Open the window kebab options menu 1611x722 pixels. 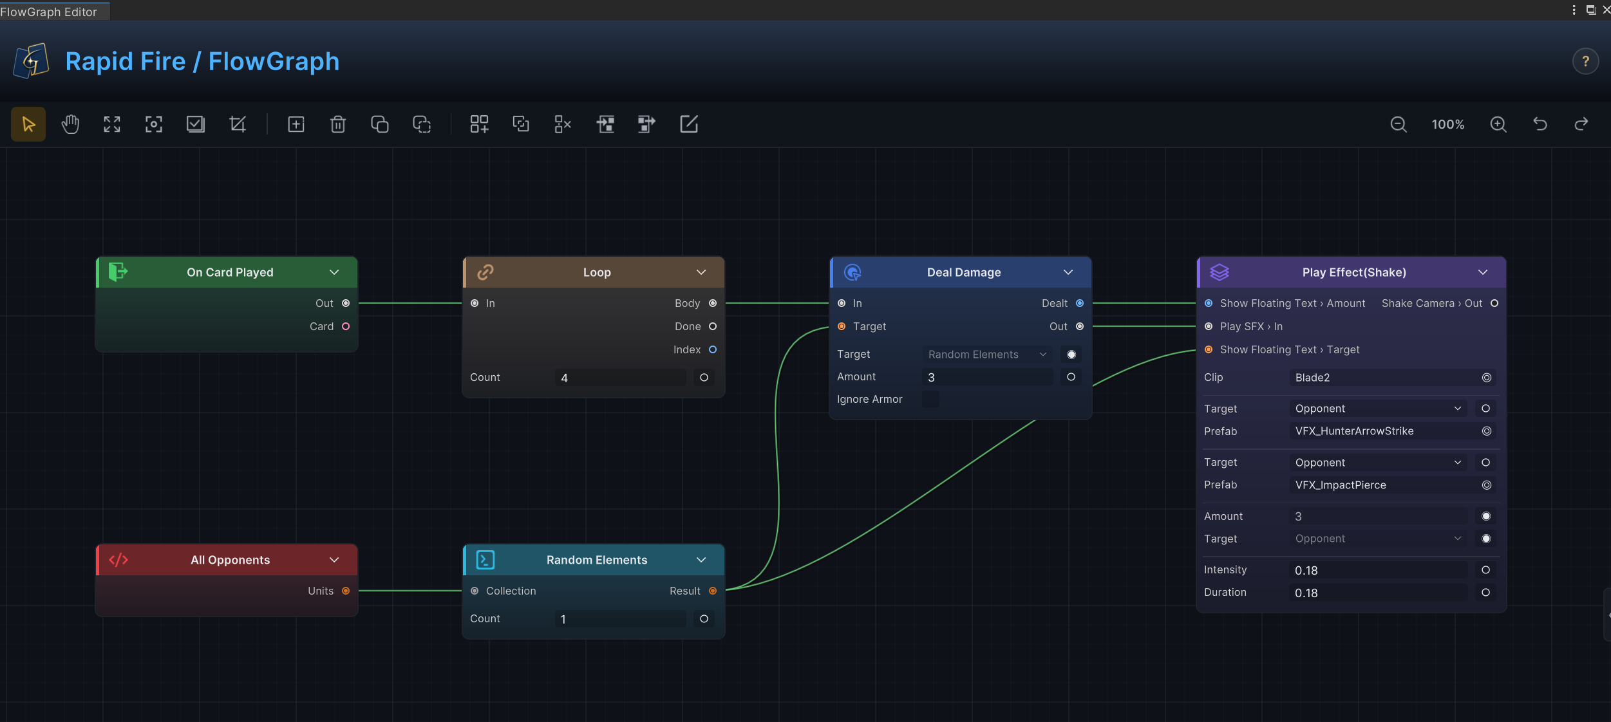(1574, 10)
